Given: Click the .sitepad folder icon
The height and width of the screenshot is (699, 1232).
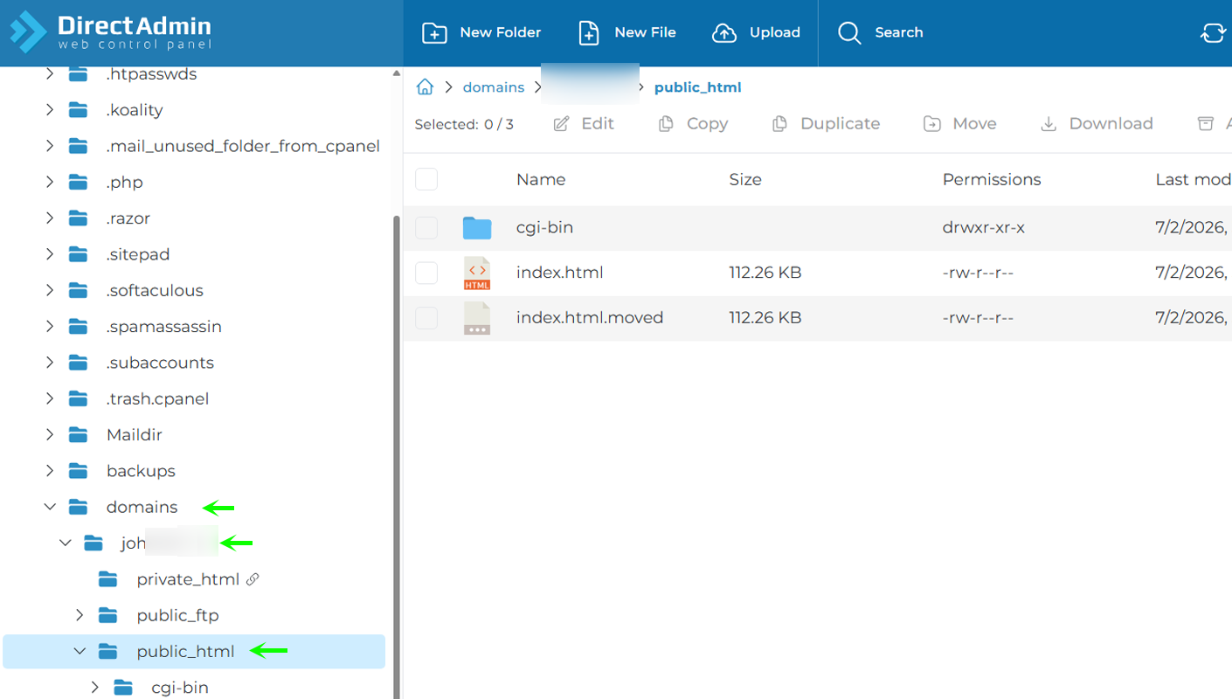Looking at the screenshot, I should click(79, 254).
